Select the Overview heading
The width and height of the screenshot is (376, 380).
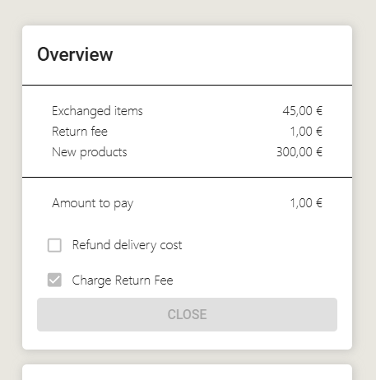pos(75,54)
